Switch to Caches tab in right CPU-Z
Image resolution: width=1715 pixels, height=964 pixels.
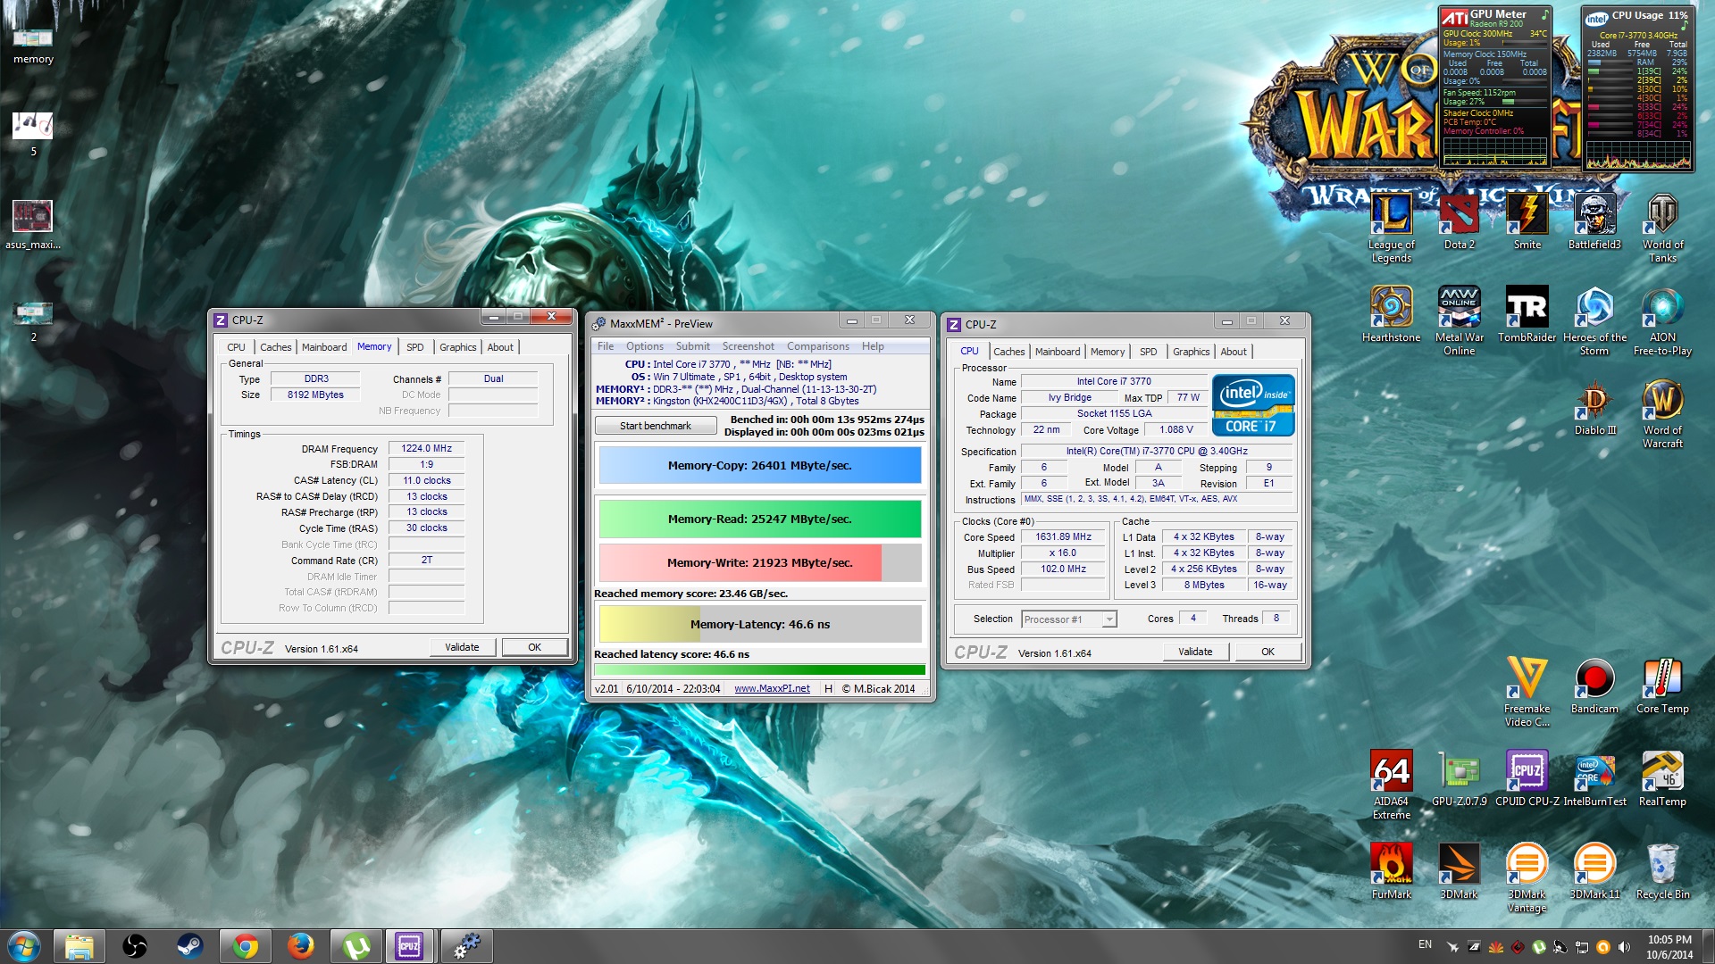click(1008, 352)
